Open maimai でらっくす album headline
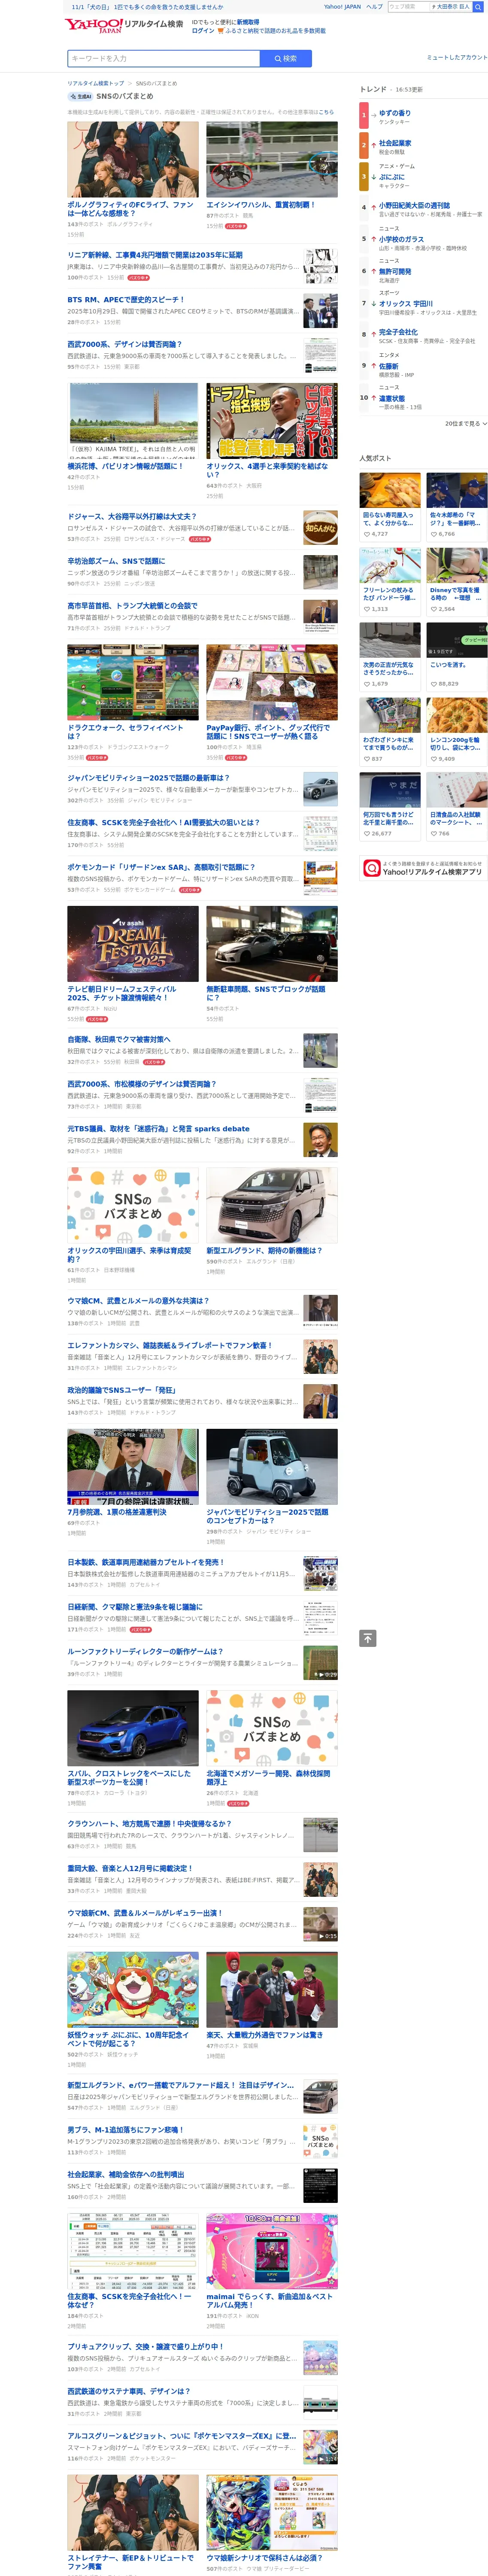488x2576 pixels. (x=269, y=2300)
